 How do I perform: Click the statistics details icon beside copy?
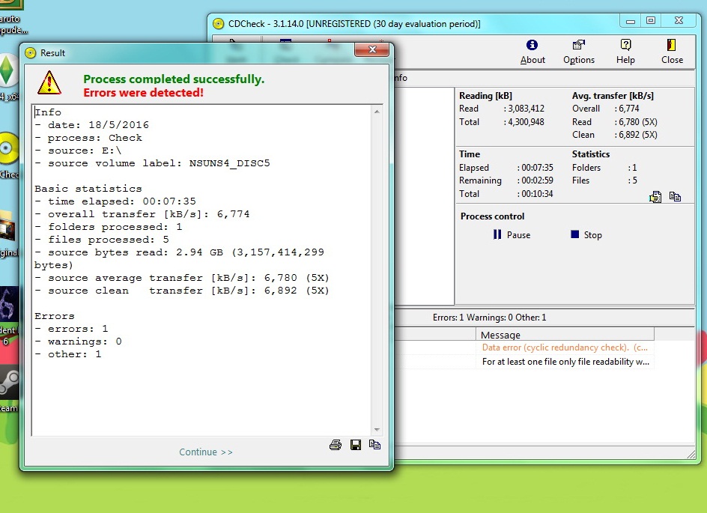click(656, 197)
